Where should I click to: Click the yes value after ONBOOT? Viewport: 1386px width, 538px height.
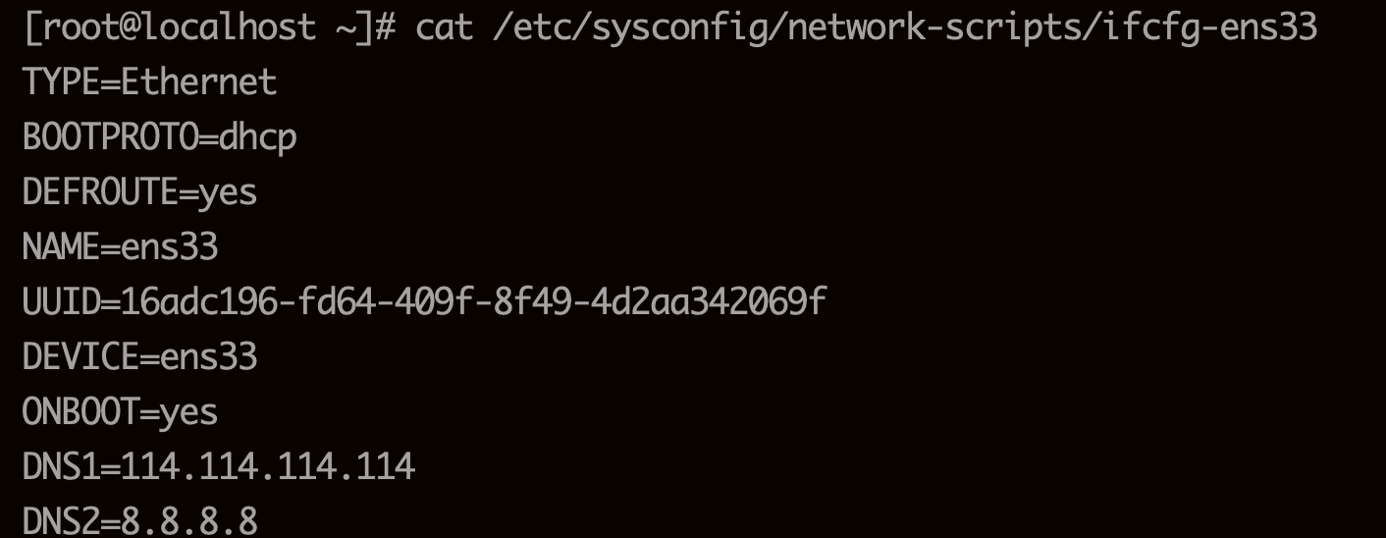189,411
